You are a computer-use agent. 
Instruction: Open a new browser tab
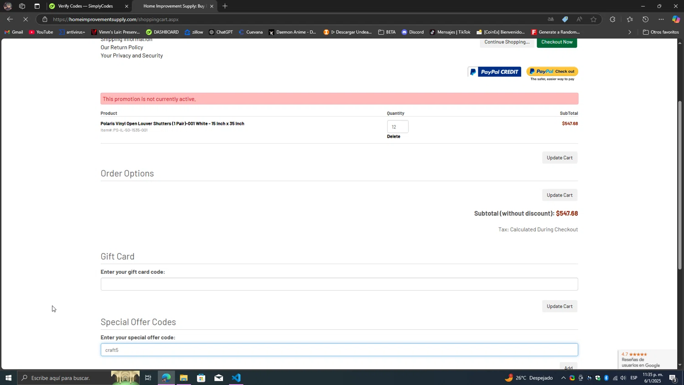click(225, 6)
